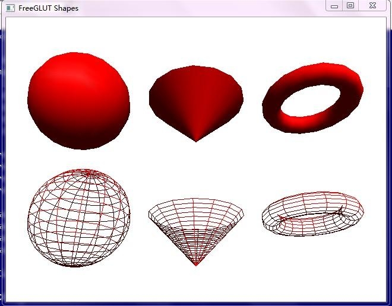The image size is (392, 306).
Task: Click the bottom apex of wireframe cone
Action: pos(196,264)
